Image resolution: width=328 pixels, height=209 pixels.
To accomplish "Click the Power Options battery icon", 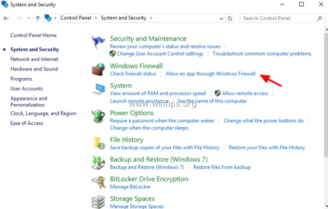I will pyautogui.click(x=98, y=116).
